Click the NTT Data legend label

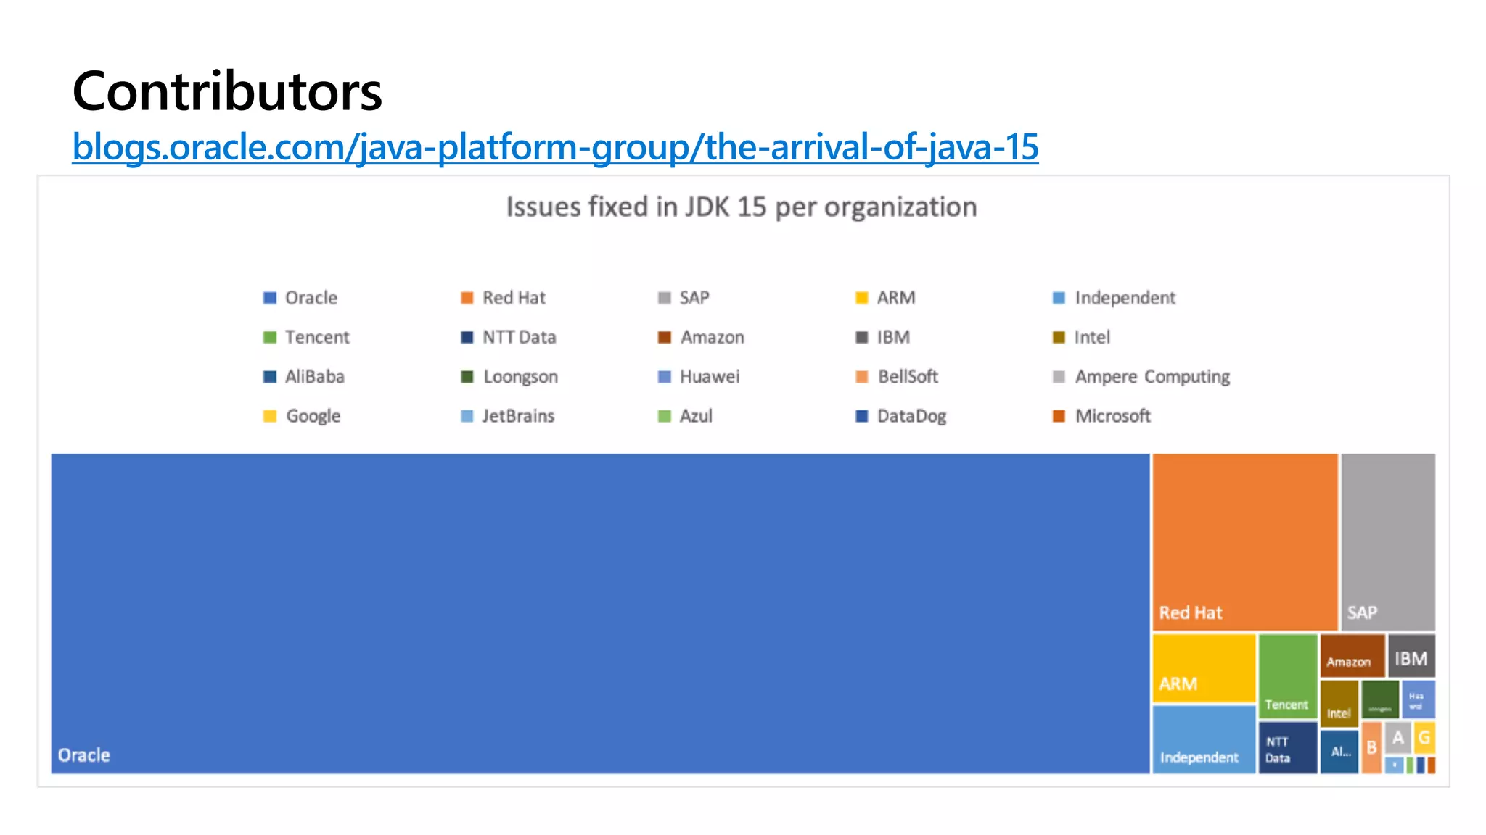520,337
